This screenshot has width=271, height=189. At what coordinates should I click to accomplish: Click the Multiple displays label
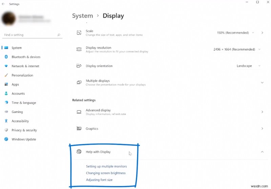[x=98, y=81]
